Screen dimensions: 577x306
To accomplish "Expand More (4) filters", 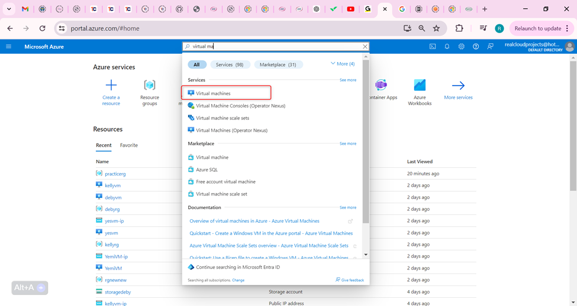I will [x=343, y=64].
